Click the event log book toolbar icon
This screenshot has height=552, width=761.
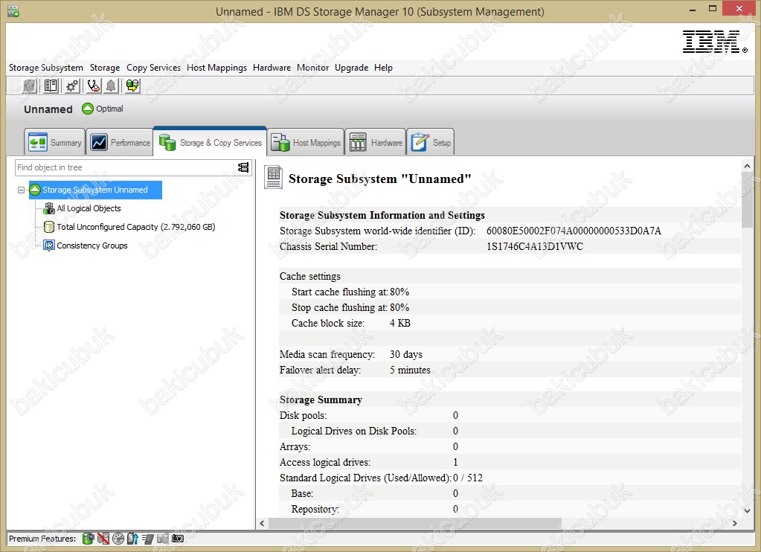click(51, 86)
